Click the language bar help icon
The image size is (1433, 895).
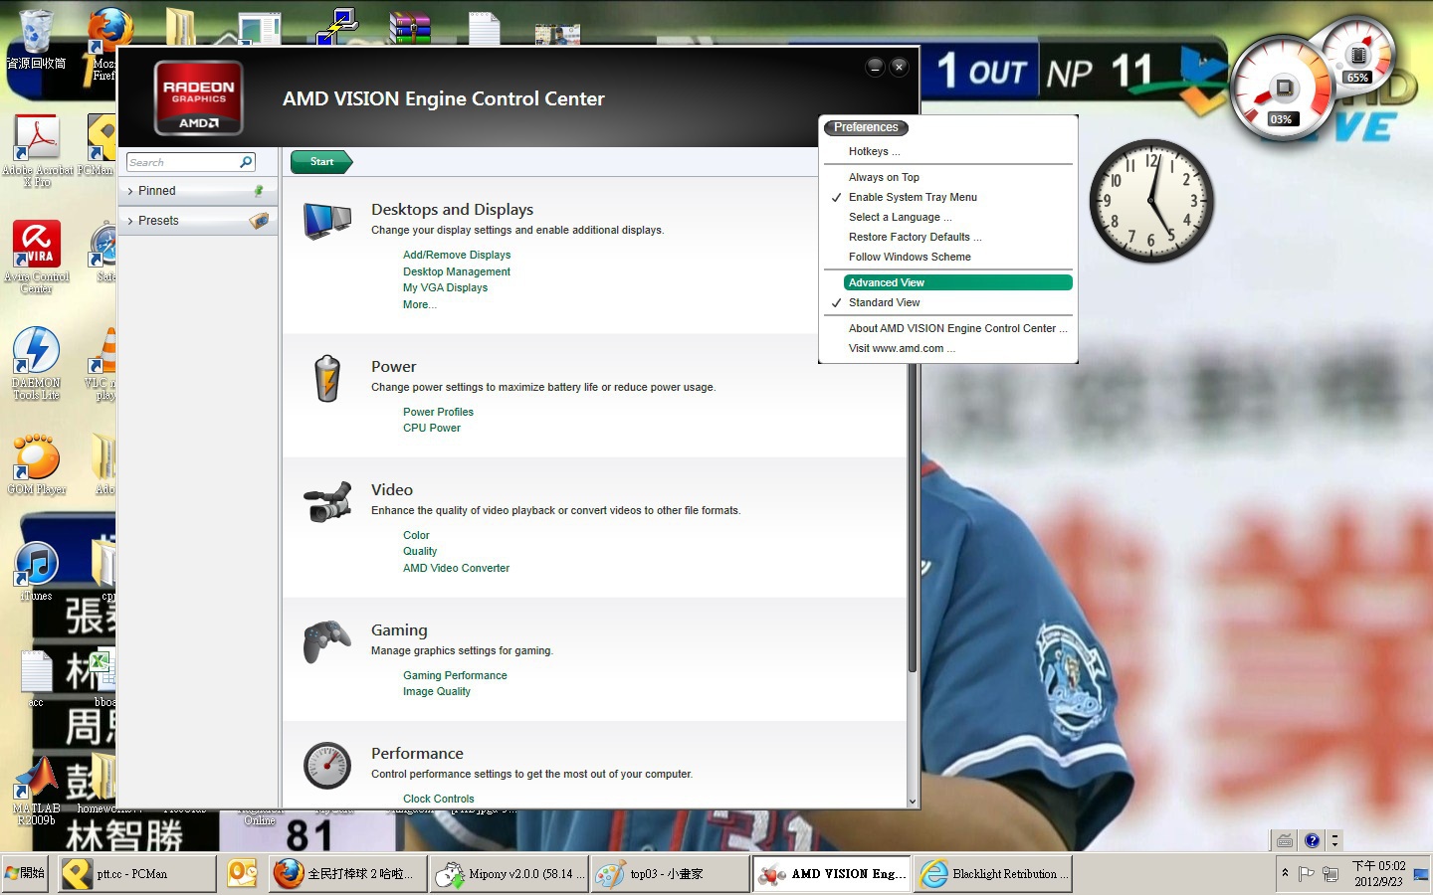(x=1313, y=840)
